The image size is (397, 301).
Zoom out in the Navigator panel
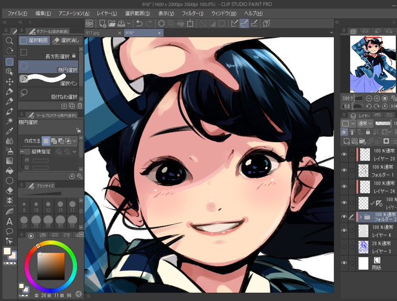pyautogui.click(x=369, y=98)
